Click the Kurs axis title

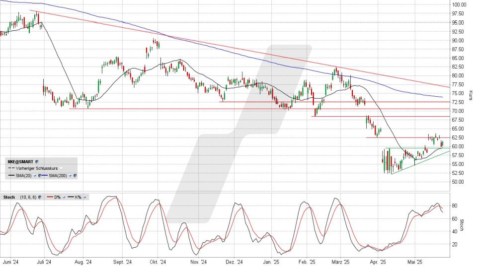tap(471, 95)
